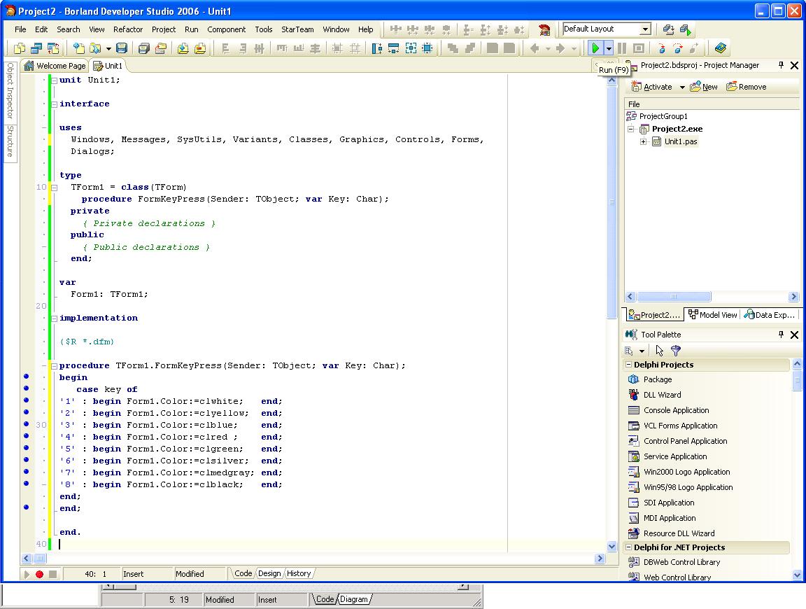
Task: Click the Step Over debug icon
Action: 678,48
